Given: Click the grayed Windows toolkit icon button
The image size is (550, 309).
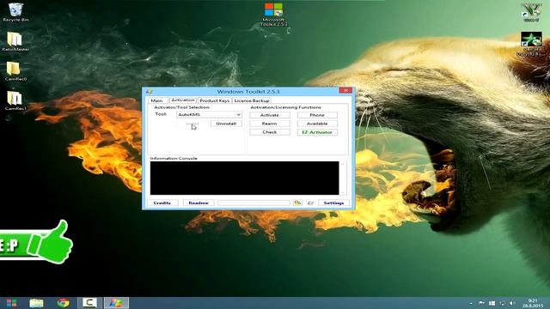Looking at the screenshot, I should pyautogui.click(x=310, y=203).
